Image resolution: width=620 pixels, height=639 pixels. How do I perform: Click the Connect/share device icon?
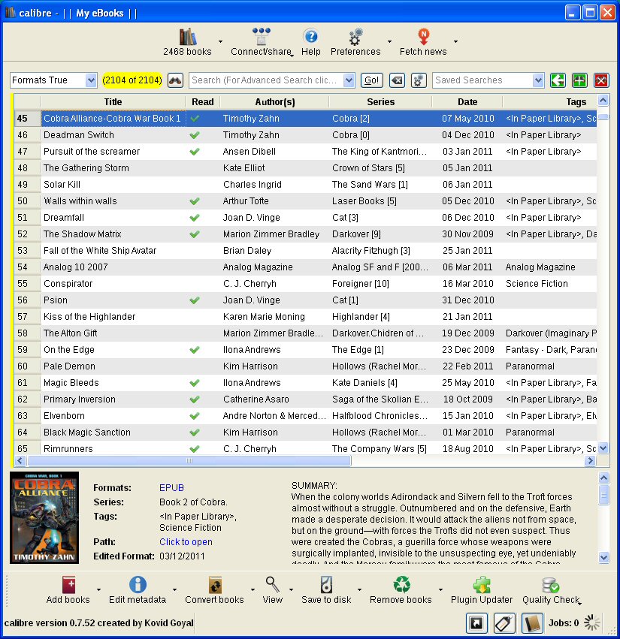[261, 37]
